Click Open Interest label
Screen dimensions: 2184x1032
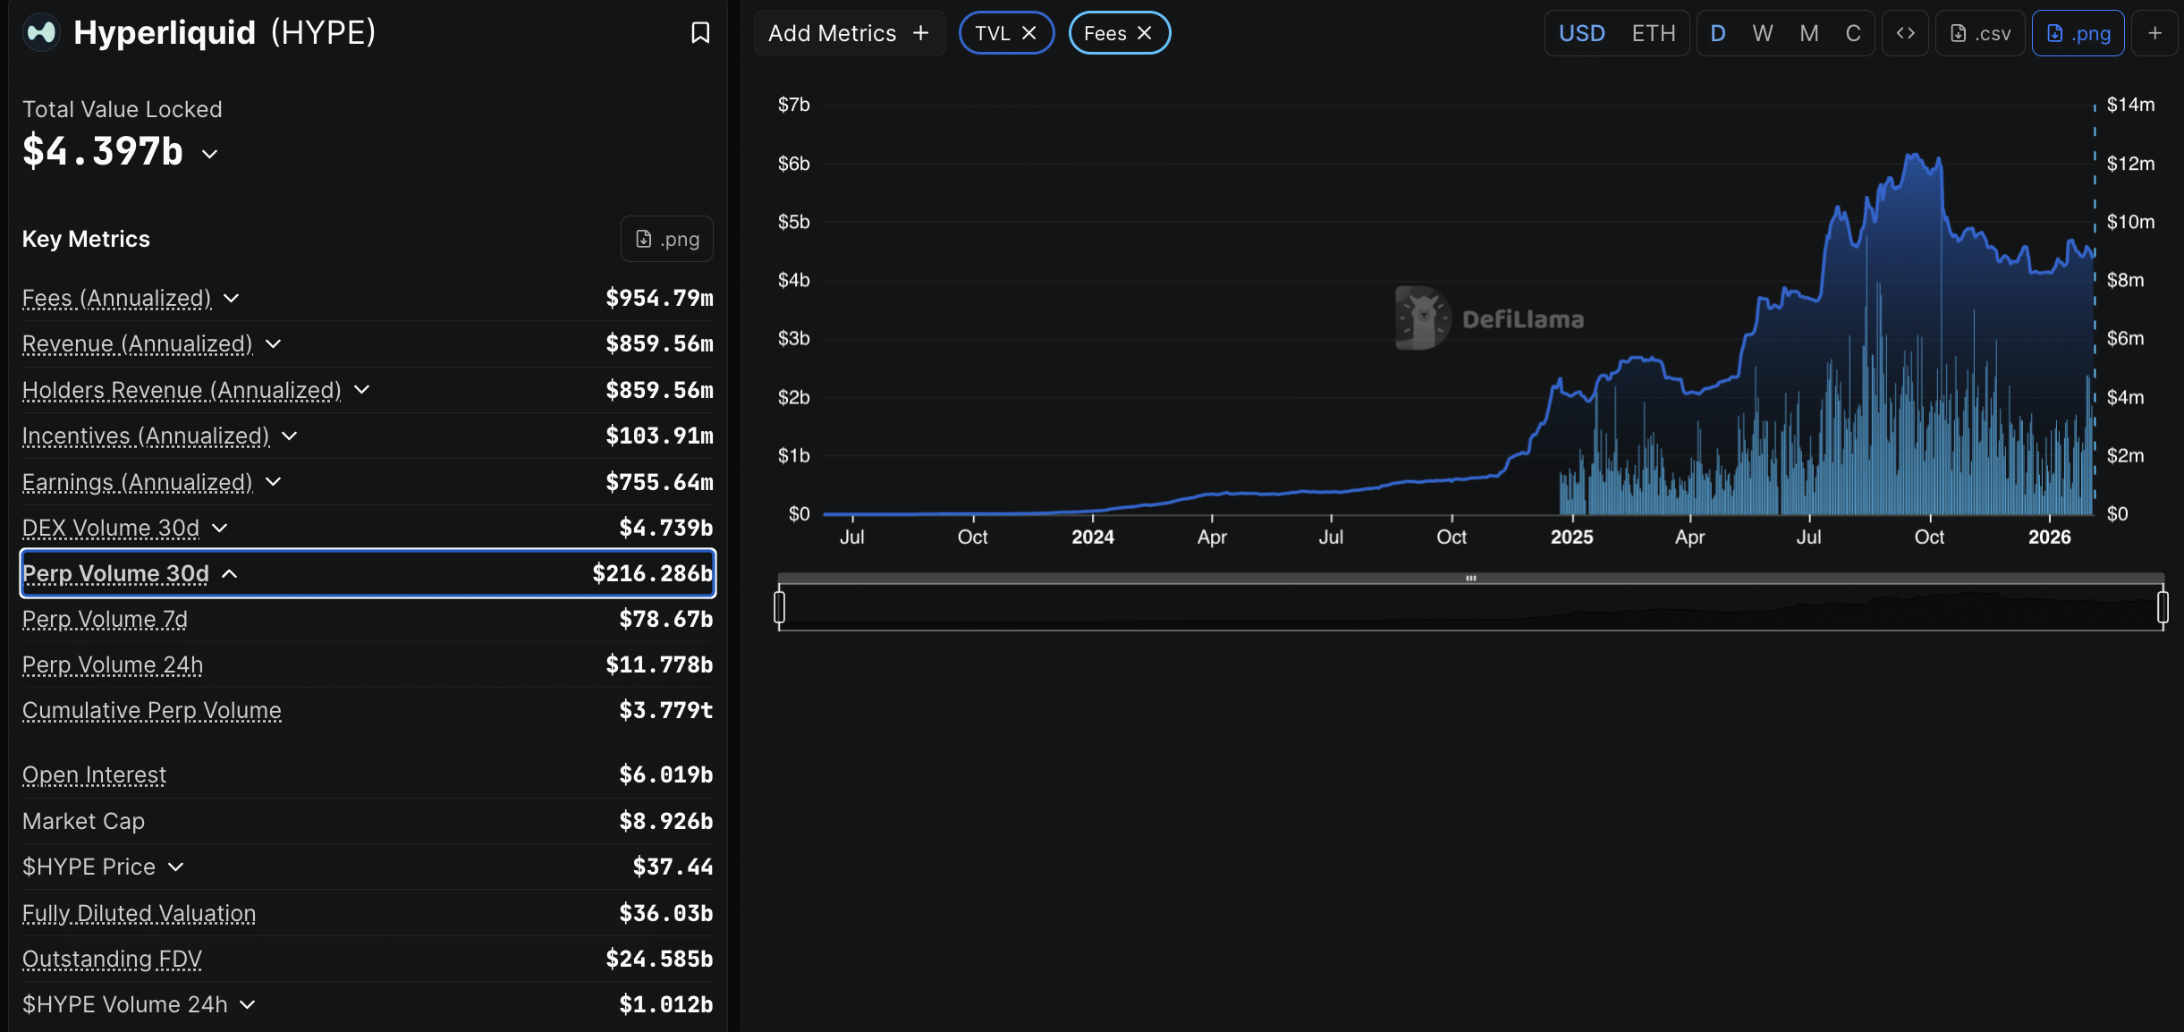tap(94, 774)
